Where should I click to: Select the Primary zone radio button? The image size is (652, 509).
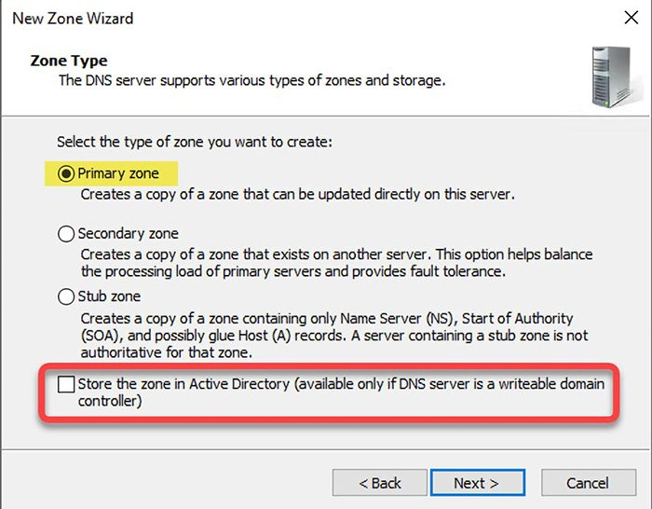pyautogui.click(x=66, y=173)
